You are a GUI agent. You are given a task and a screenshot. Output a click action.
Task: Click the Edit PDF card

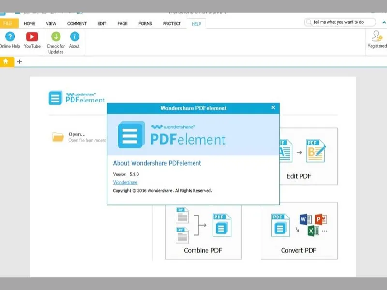pyautogui.click(x=308, y=156)
